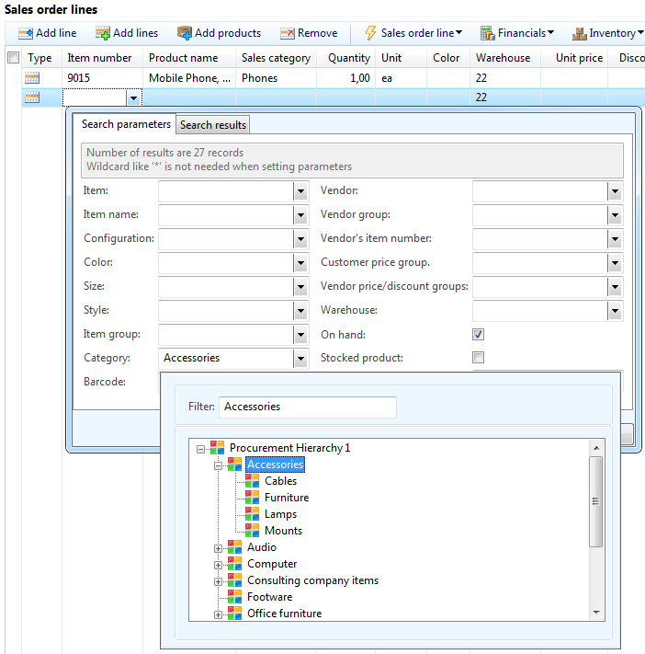The image size is (645, 654).
Task: Click the Furniture category icon
Action: click(252, 498)
